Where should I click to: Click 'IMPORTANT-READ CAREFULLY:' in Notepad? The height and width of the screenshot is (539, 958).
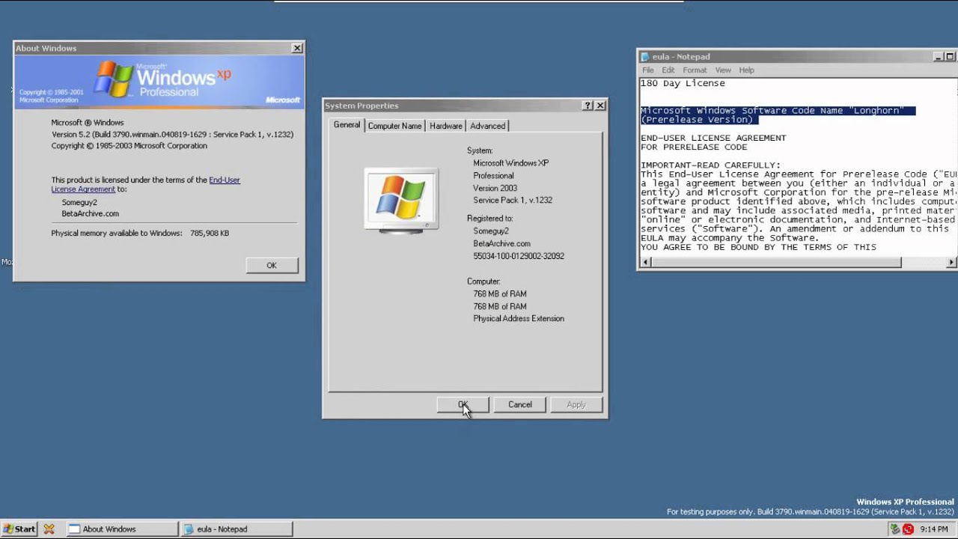point(710,165)
